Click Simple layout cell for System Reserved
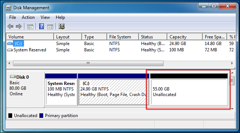This screenshot has height=133, width=240. (x=63, y=50)
